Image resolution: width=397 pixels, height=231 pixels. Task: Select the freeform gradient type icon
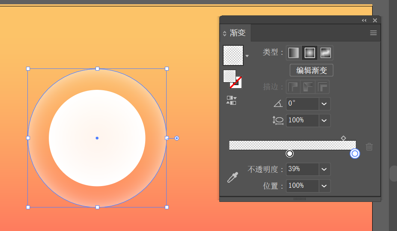(325, 53)
